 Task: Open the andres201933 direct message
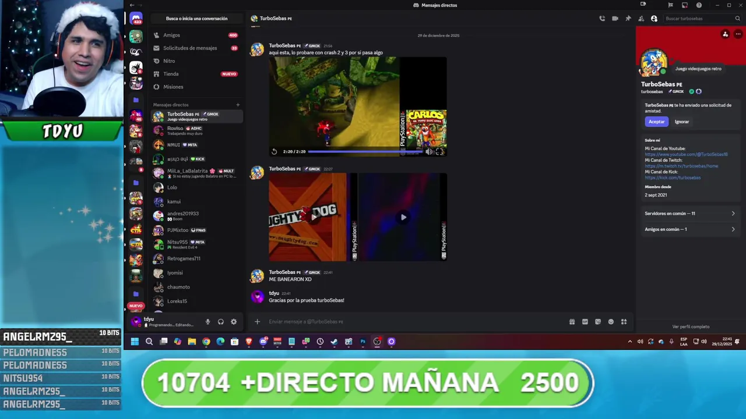196,216
